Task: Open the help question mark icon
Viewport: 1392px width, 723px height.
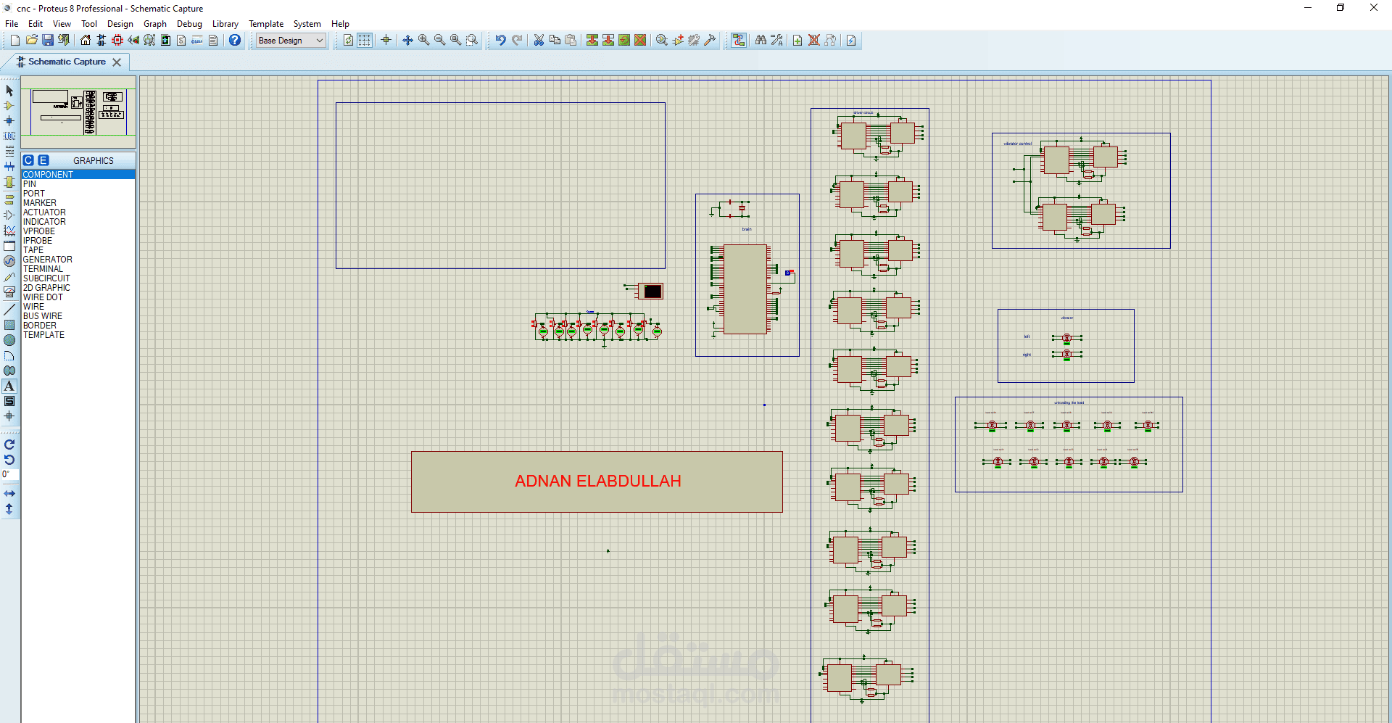Action: (x=235, y=41)
